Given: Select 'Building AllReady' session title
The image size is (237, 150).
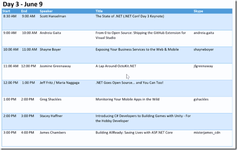Looking at the screenshot, I should click(134, 132).
